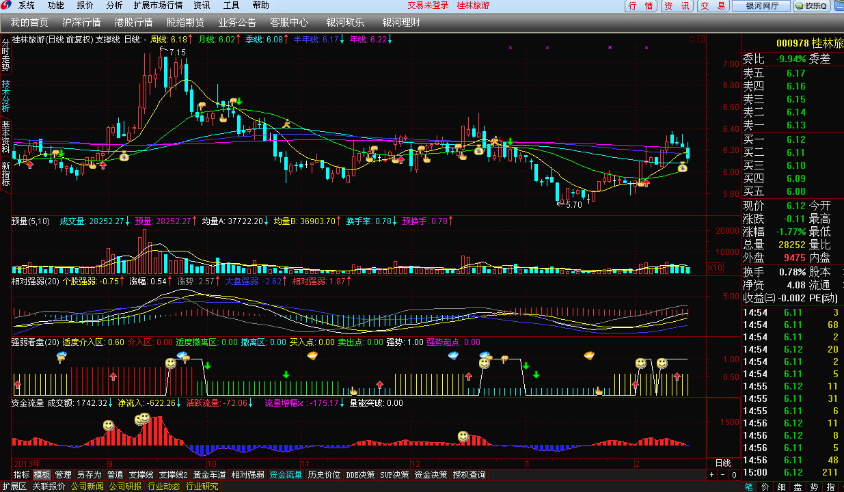Select the 黄金车道 template tab
This screenshot has width=844, height=492.
click(209, 474)
